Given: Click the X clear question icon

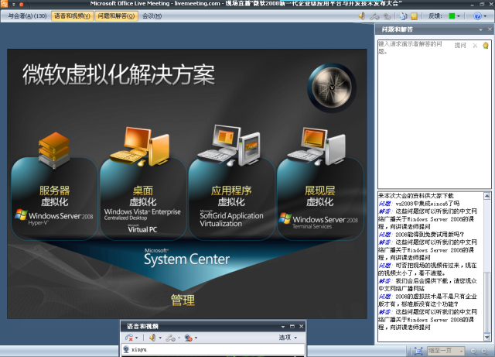Looking at the screenshot, I should tap(475, 46).
